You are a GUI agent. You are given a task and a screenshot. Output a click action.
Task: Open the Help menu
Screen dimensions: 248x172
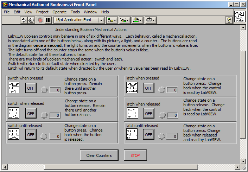click(105, 12)
